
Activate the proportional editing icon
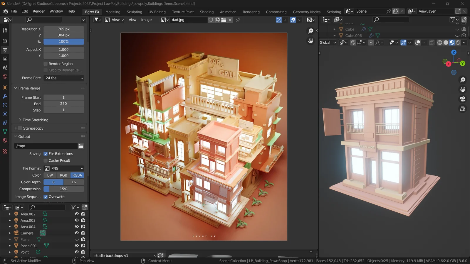pyautogui.click(x=371, y=43)
